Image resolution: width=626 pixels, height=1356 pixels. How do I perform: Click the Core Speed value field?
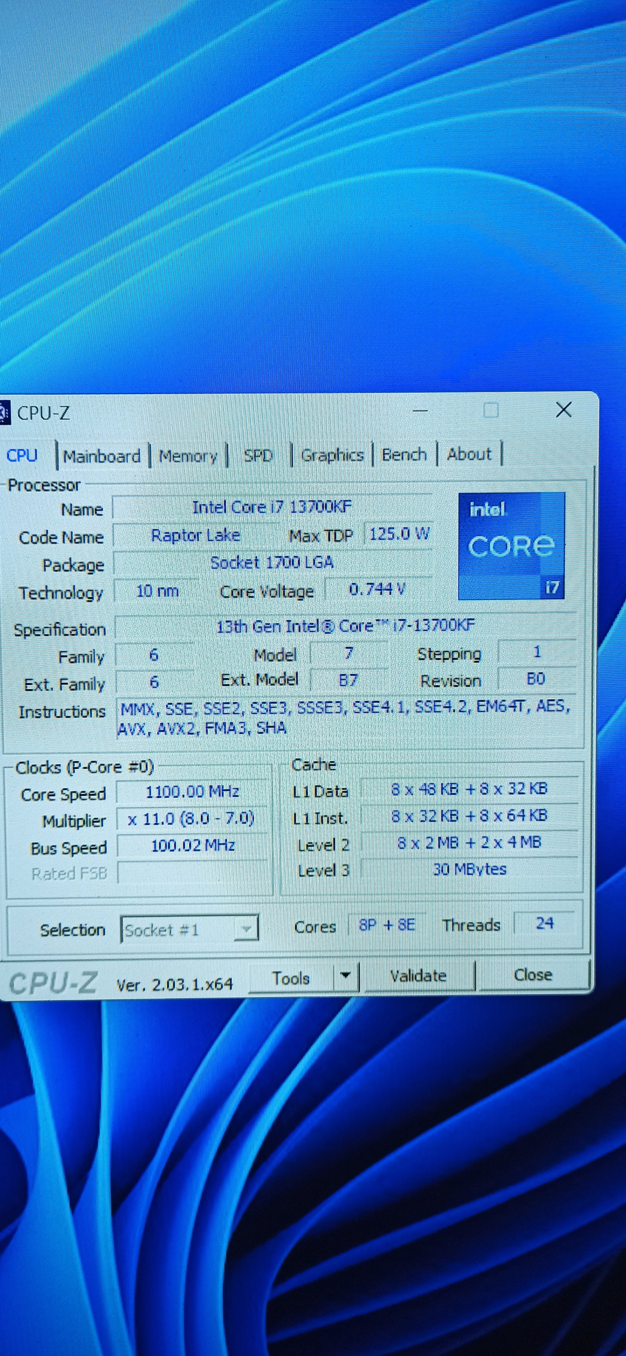(x=192, y=792)
